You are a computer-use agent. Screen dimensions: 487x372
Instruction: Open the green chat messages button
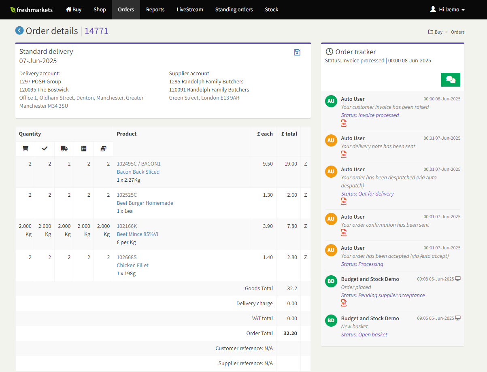(451, 79)
